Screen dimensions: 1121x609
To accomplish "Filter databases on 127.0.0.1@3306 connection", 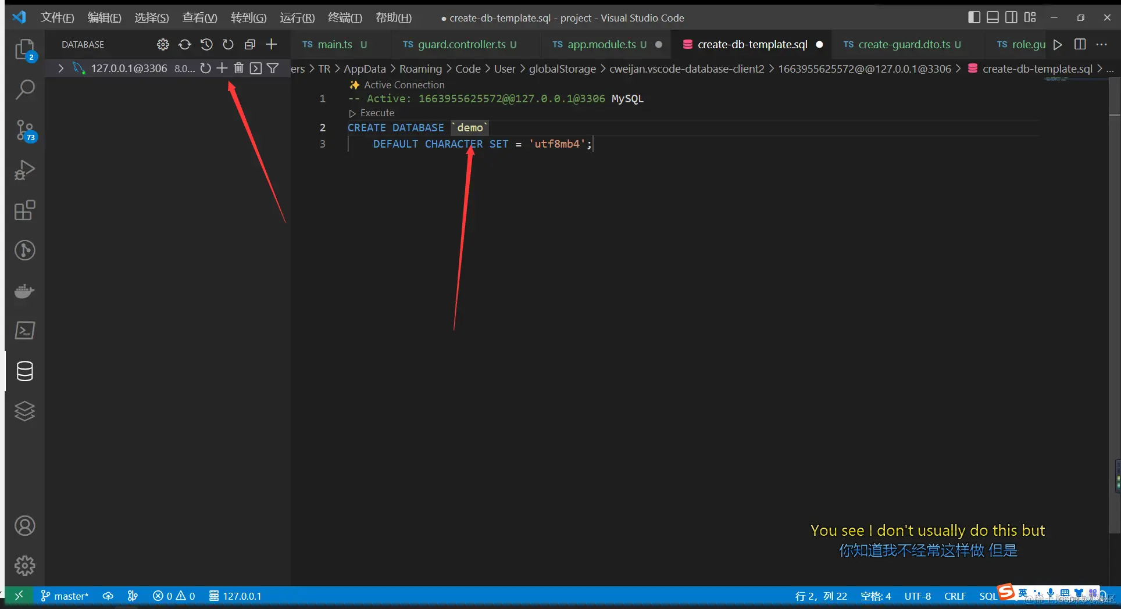I will click(272, 69).
